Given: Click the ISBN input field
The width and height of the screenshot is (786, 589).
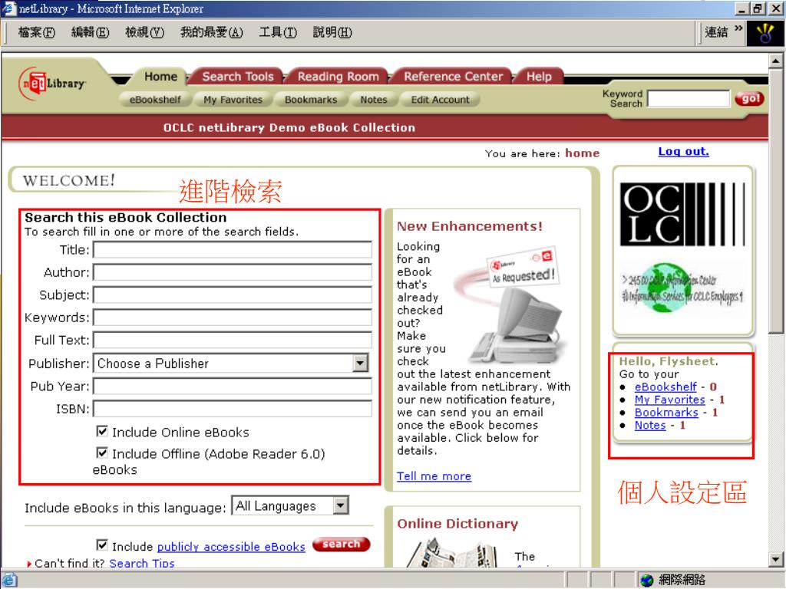Looking at the screenshot, I should [x=233, y=409].
